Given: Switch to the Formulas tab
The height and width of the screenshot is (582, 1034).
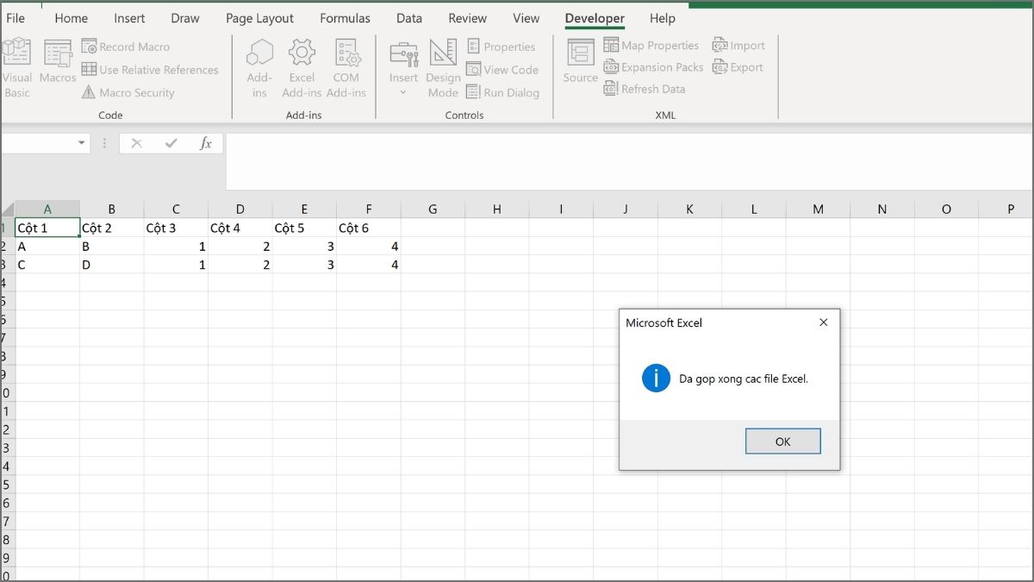Looking at the screenshot, I should click(x=345, y=18).
